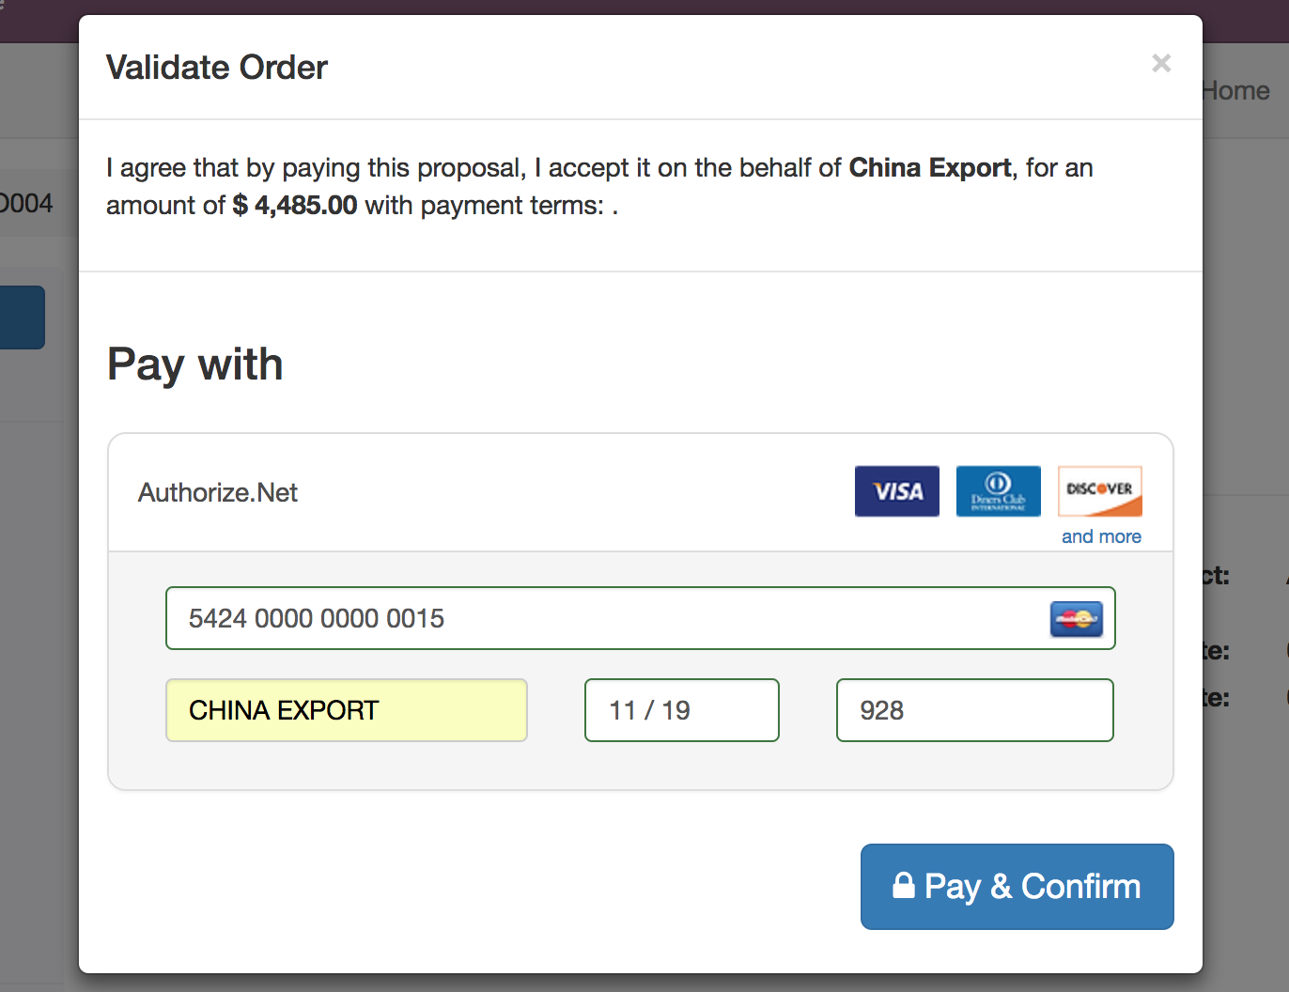Click the 928 security code field
The height and width of the screenshot is (992, 1289).
tap(974, 710)
